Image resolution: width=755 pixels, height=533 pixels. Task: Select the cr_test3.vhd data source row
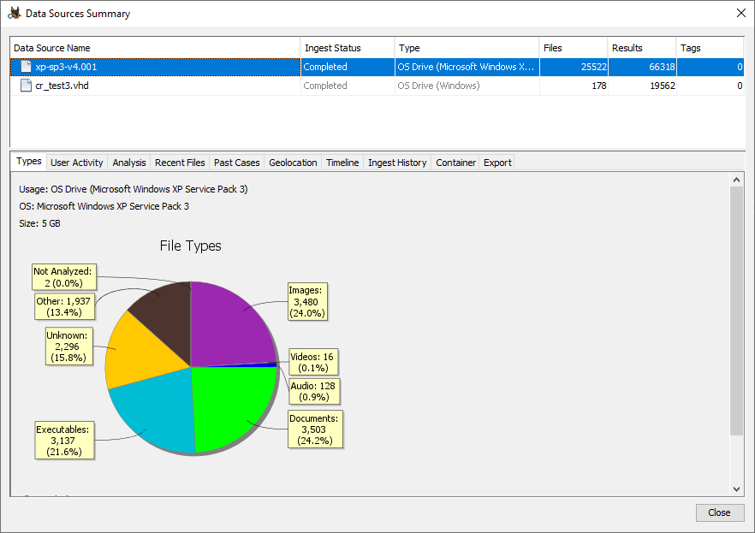[154, 86]
